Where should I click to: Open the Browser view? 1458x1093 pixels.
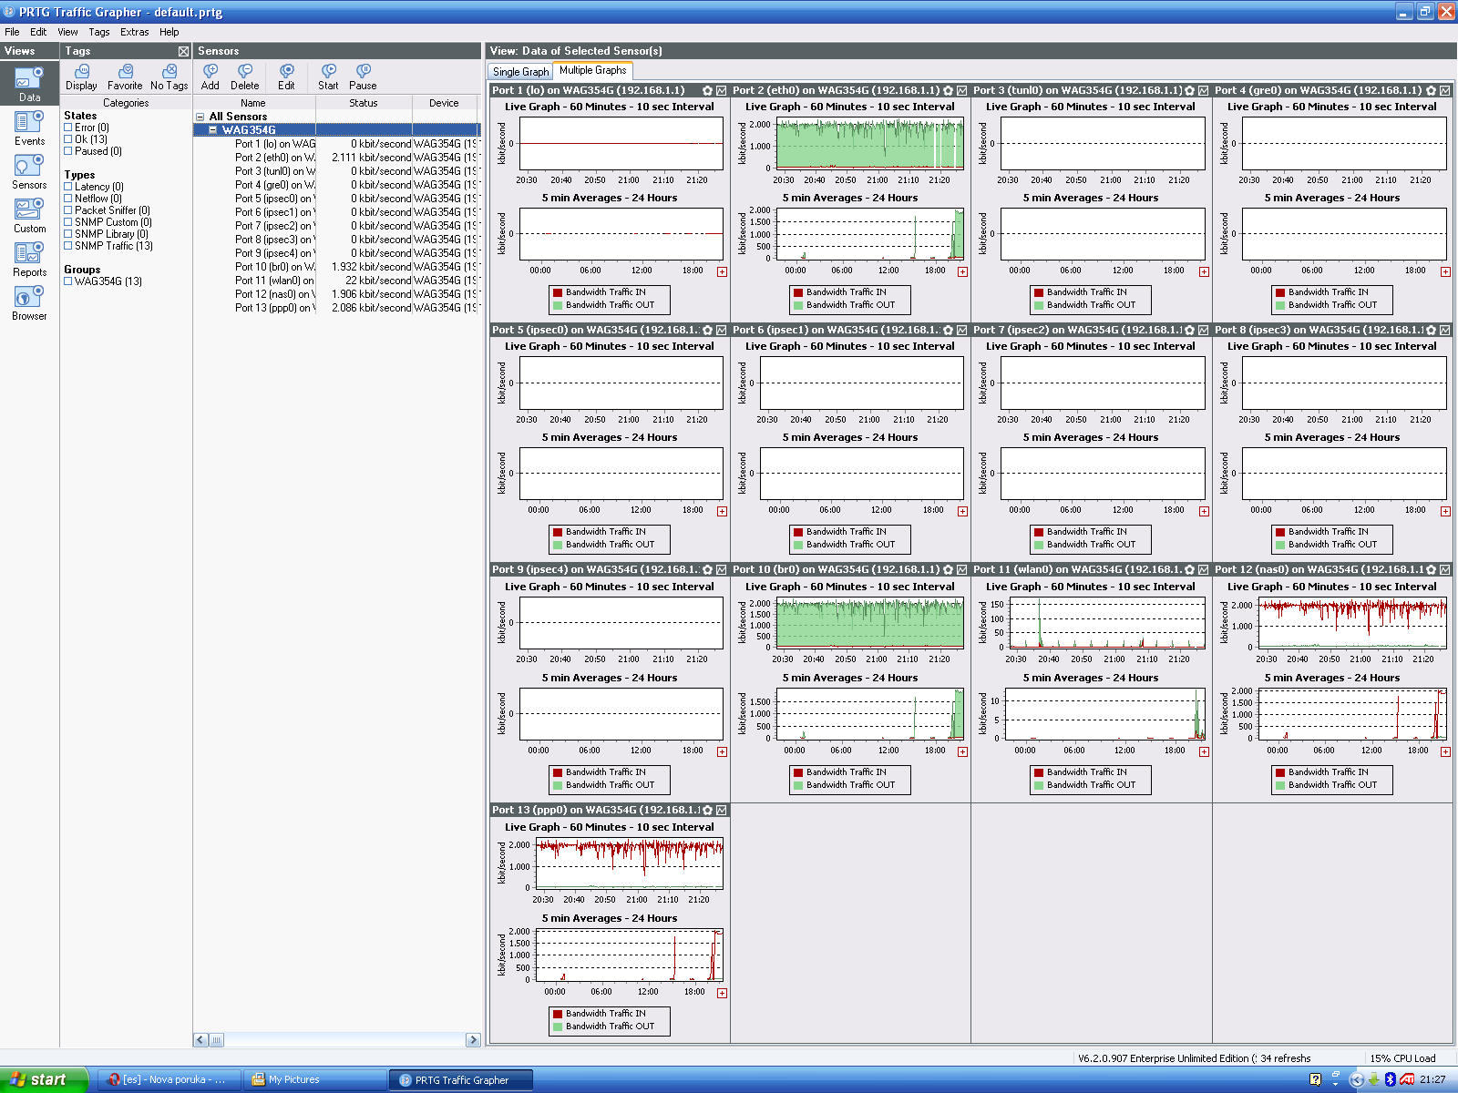29,302
